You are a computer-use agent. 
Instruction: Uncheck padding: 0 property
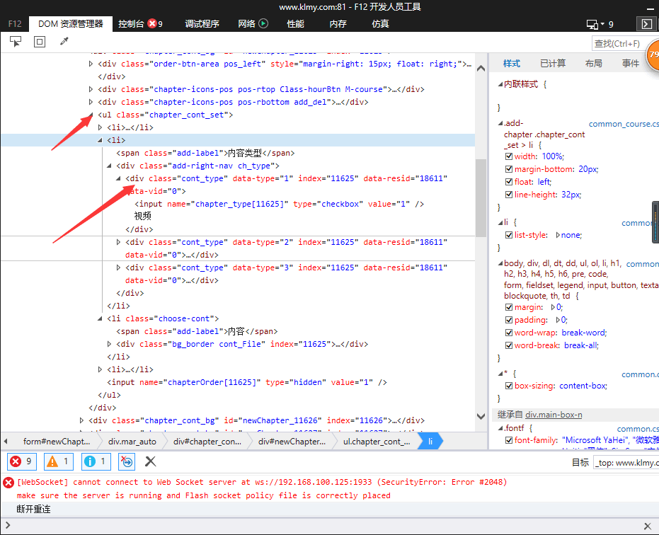[x=508, y=320]
